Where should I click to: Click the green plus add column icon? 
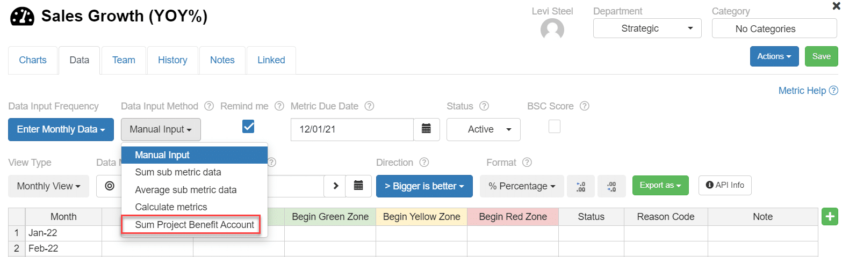pos(830,217)
